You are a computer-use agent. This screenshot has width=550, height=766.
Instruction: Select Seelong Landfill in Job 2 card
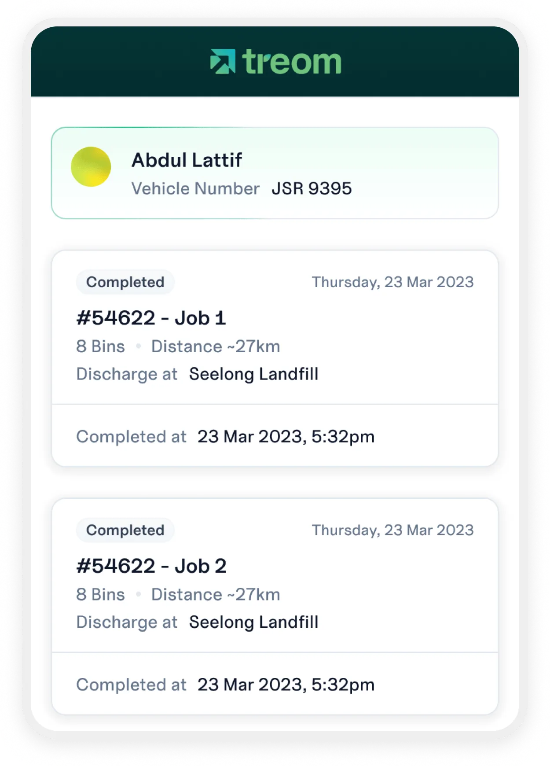click(253, 622)
